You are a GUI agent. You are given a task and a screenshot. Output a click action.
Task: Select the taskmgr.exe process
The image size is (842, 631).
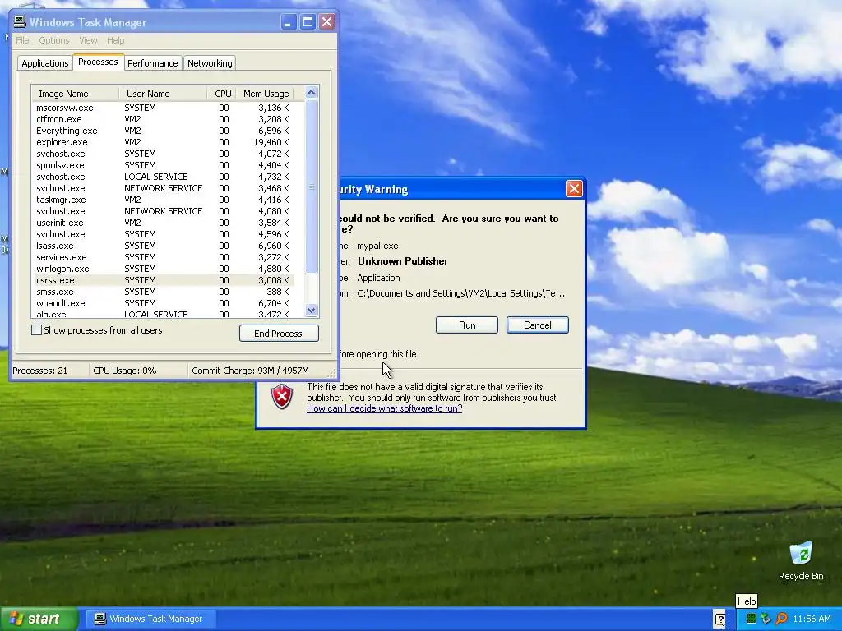164,200
